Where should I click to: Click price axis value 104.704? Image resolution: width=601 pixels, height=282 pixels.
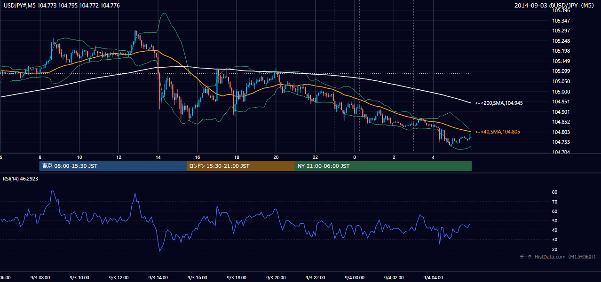click(x=561, y=152)
